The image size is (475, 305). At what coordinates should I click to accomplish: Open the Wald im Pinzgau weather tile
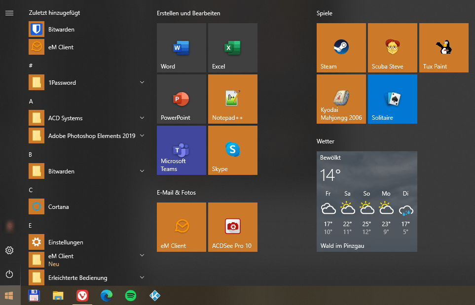367,202
